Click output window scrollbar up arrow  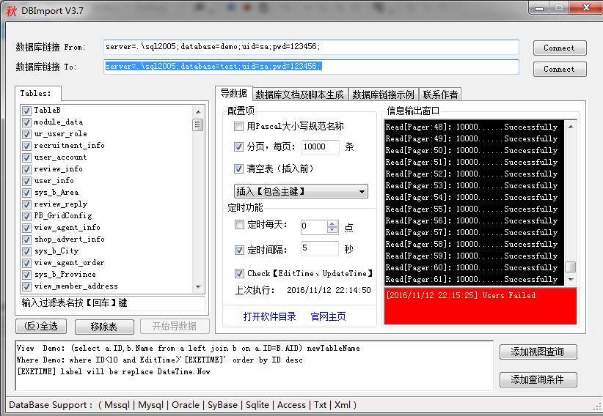coord(571,127)
